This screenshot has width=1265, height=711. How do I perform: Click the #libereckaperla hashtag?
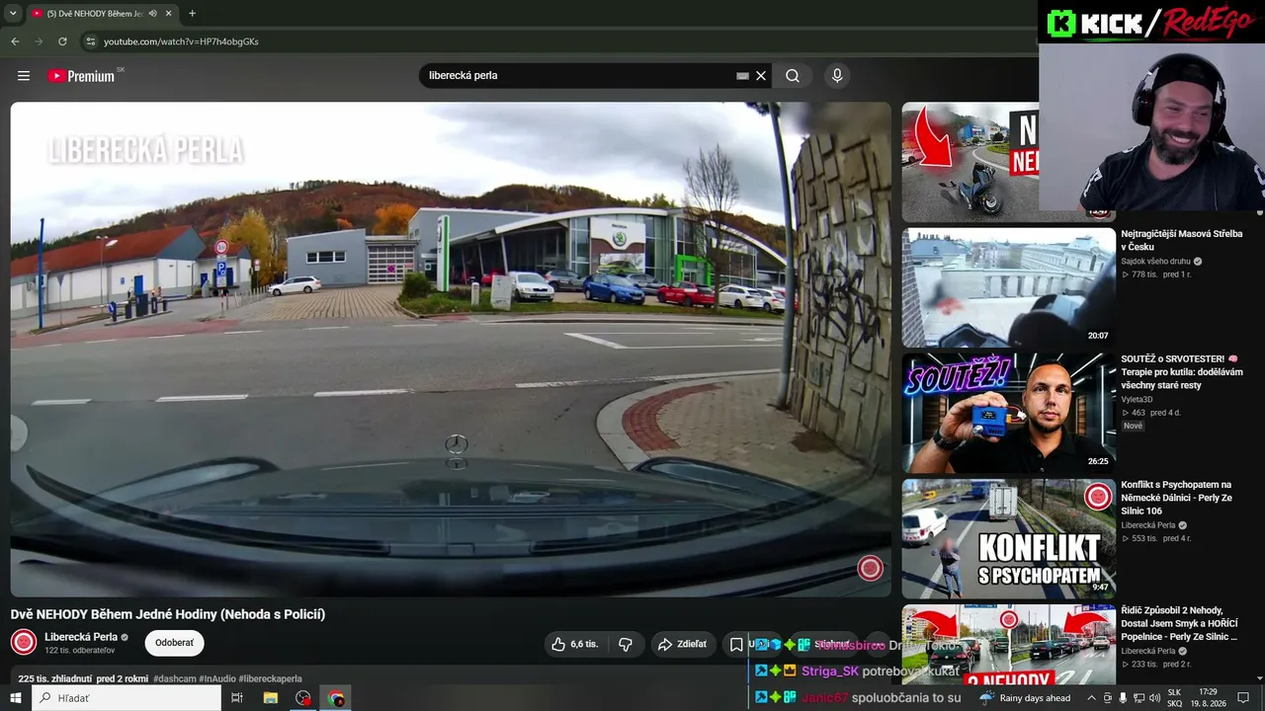pos(270,679)
